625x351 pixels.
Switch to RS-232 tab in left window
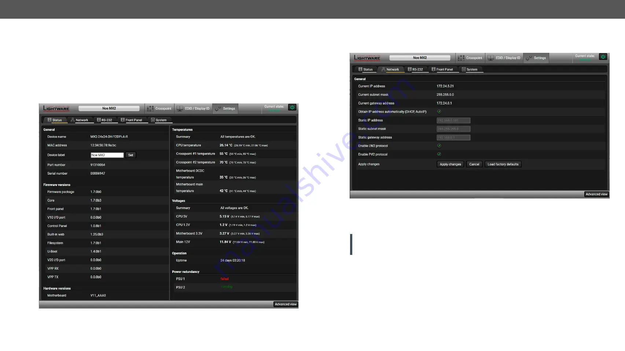pos(104,120)
